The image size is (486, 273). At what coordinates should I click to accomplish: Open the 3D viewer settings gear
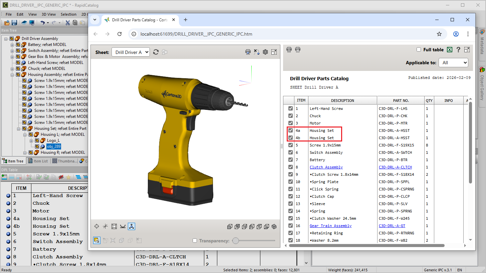(x=265, y=52)
